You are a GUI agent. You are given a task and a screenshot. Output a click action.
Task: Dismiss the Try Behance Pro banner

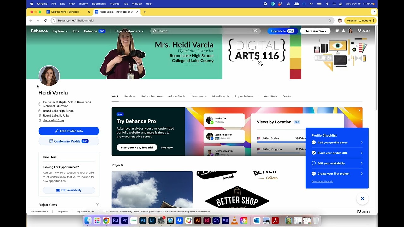coord(359,110)
